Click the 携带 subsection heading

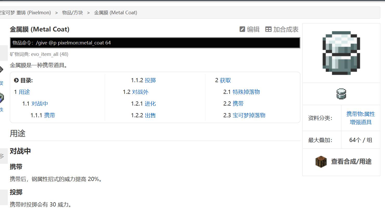pyautogui.click(x=16, y=167)
